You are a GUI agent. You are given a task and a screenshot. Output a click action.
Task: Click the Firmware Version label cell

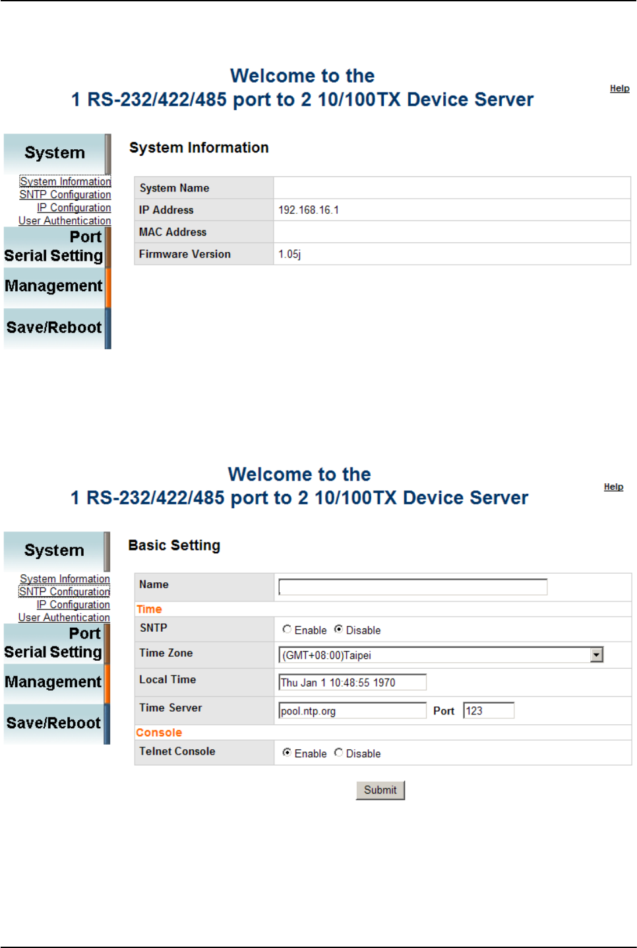click(x=204, y=254)
